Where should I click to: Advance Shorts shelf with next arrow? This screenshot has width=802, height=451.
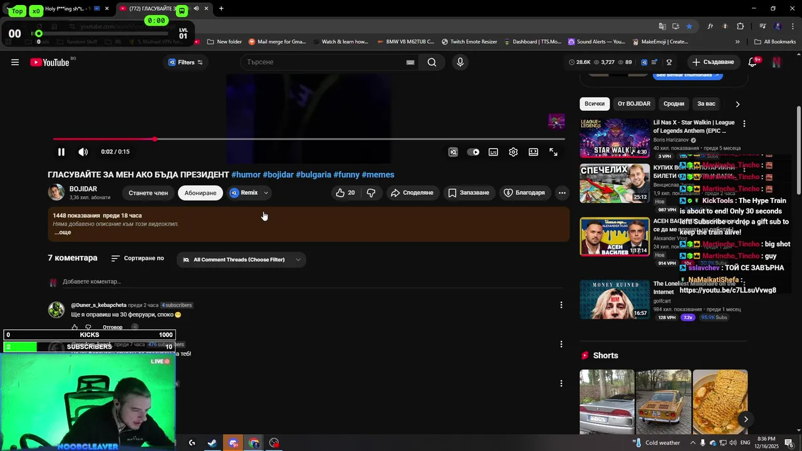(746, 419)
